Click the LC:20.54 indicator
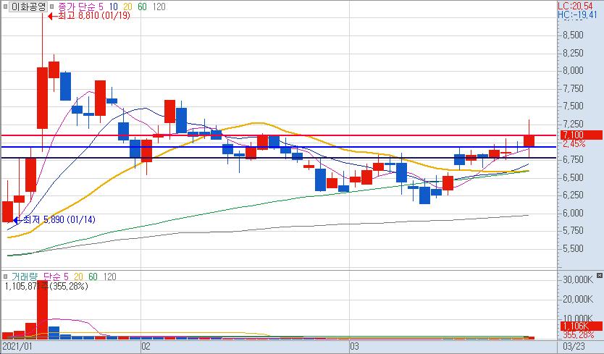The width and height of the screenshot is (604, 354). coord(575,6)
